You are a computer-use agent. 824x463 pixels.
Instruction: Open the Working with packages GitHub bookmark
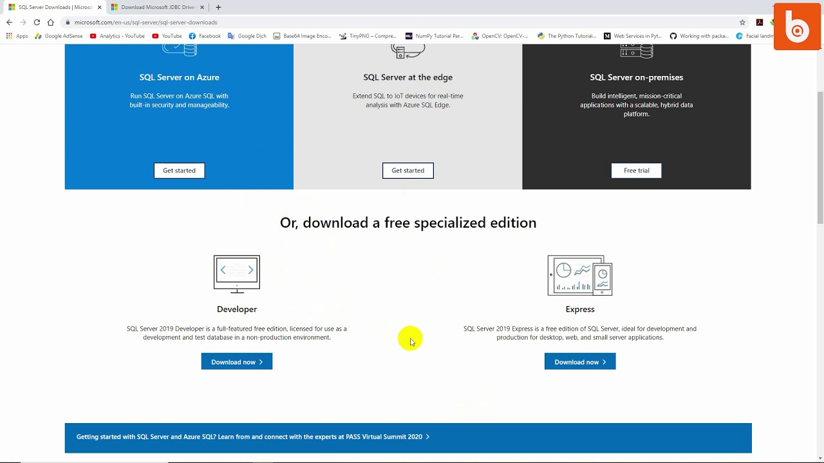pyautogui.click(x=699, y=36)
